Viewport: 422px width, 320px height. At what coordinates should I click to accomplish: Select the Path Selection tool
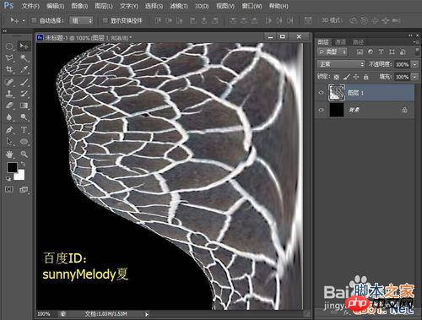(x=9, y=141)
